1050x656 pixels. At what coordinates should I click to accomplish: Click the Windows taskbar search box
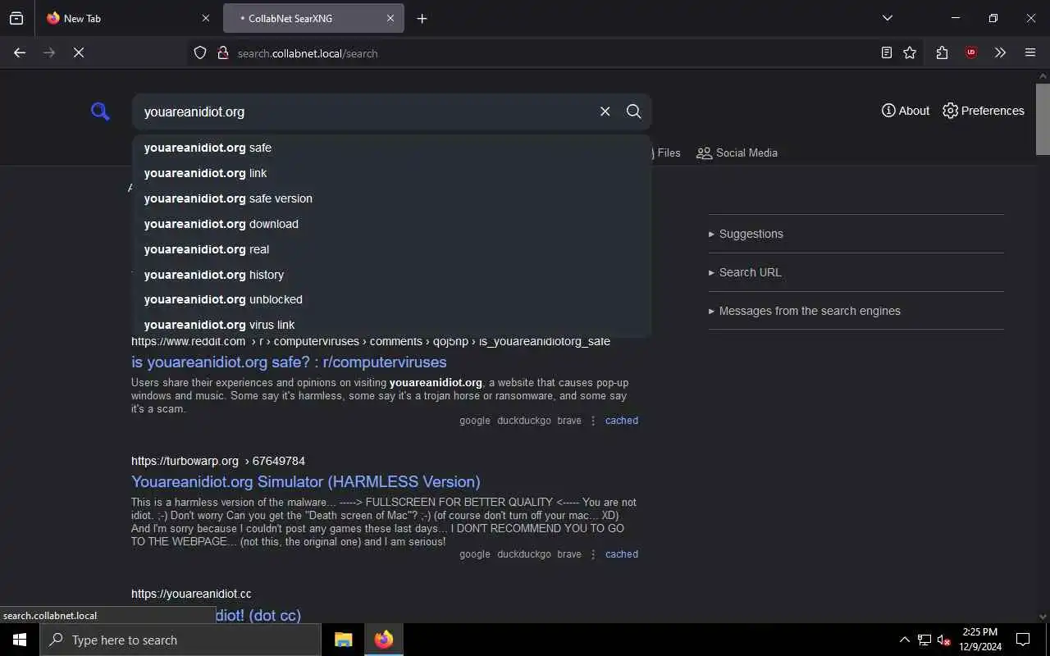[180, 640]
